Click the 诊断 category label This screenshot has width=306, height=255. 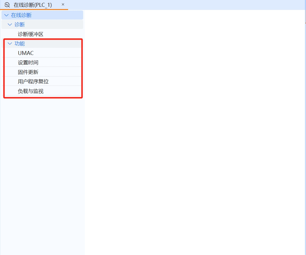click(19, 24)
